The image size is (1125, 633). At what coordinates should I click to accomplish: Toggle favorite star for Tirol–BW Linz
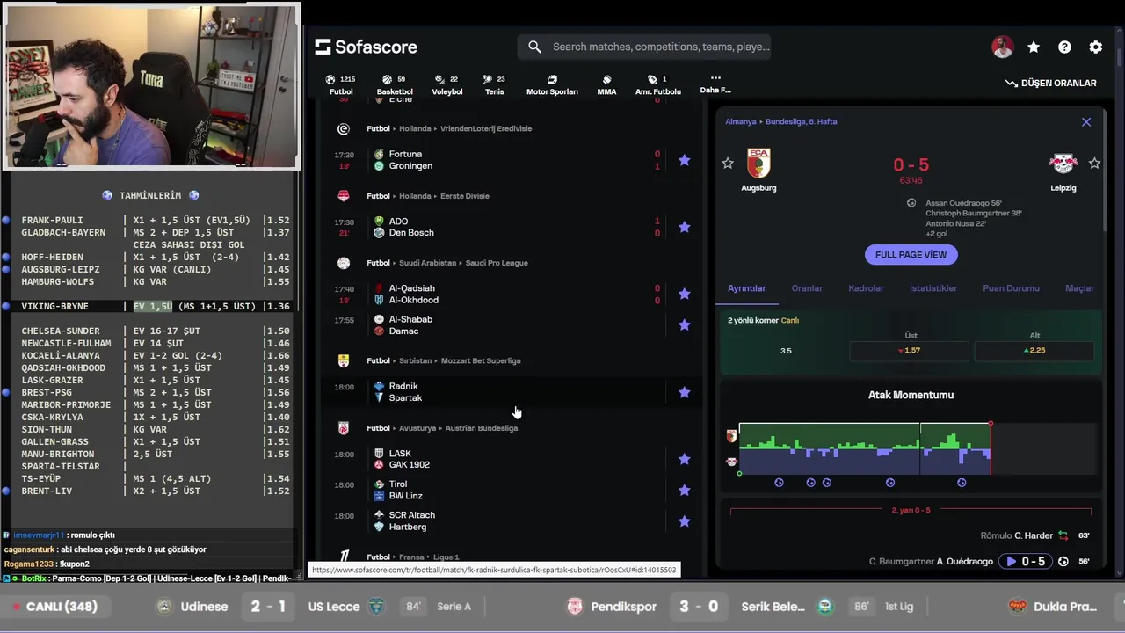685,490
